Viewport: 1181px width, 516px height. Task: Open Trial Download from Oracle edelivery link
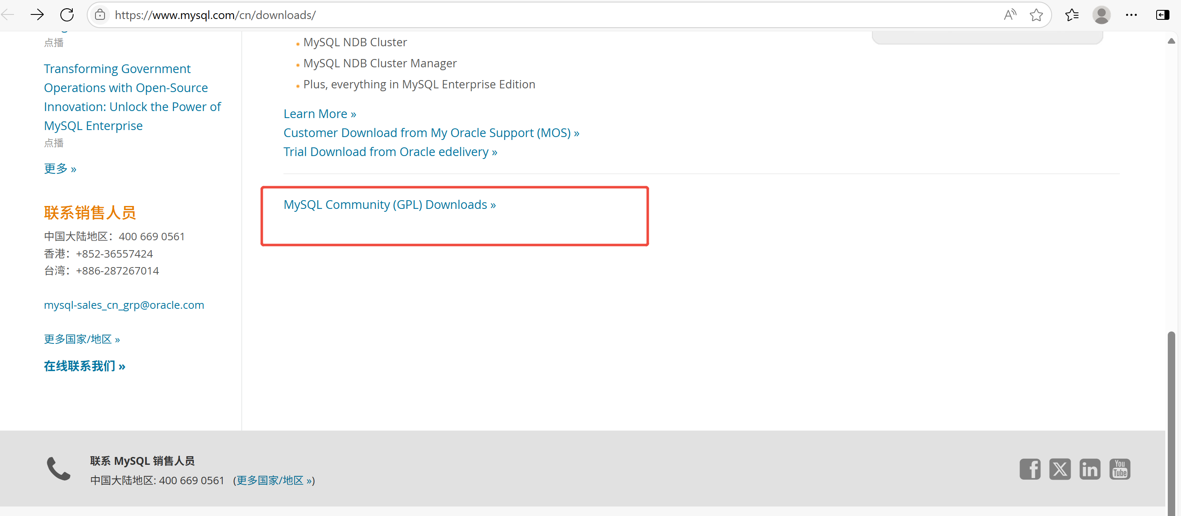[390, 152]
